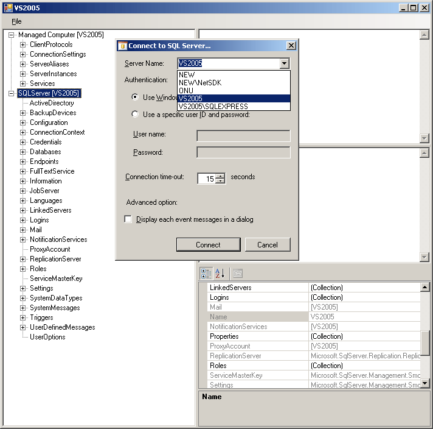Select SQLServer [VS2005] tree item
The width and height of the screenshot is (433, 429).
49,93
